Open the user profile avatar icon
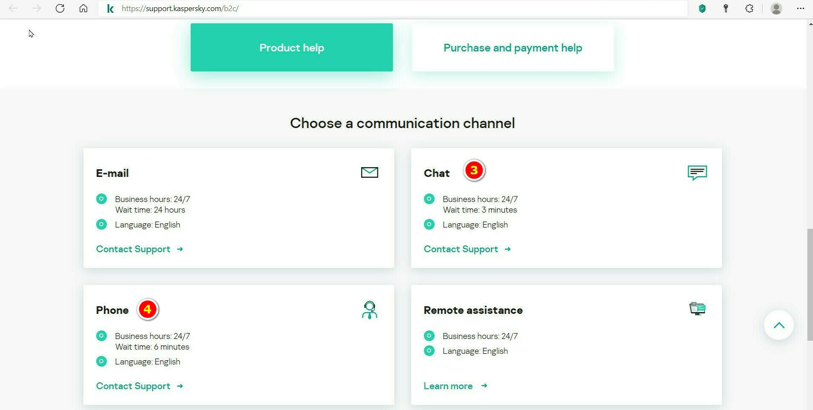 (x=776, y=9)
